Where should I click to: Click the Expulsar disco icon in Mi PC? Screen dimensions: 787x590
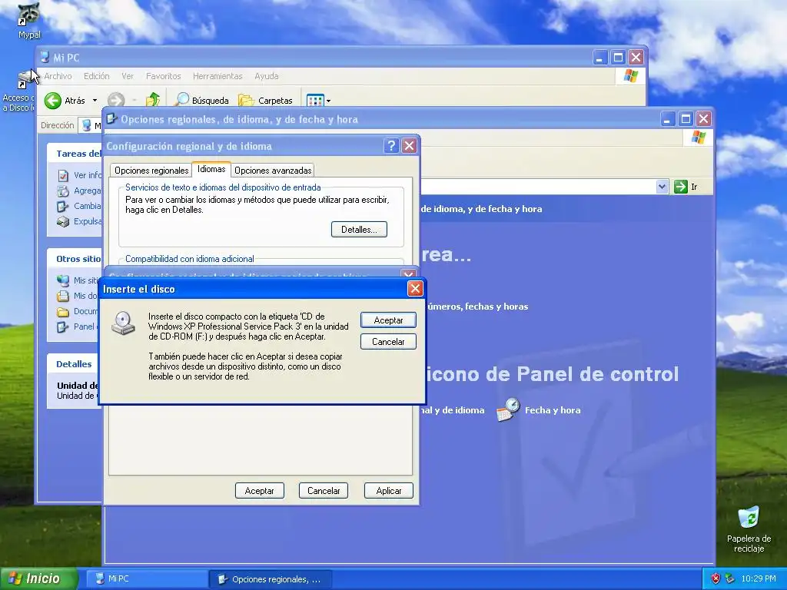(63, 221)
